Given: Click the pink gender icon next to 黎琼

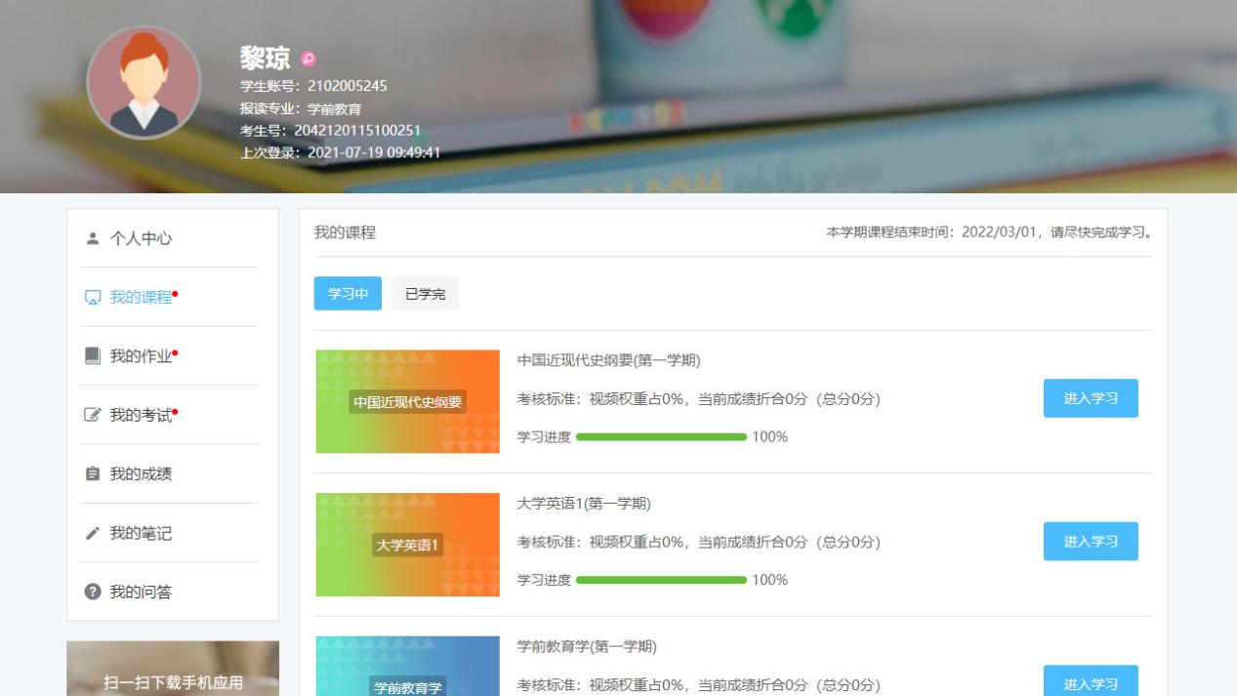Looking at the screenshot, I should 309,60.
